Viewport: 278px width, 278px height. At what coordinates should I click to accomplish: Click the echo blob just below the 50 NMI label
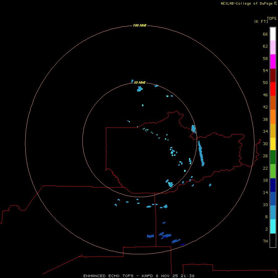pos(140,89)
